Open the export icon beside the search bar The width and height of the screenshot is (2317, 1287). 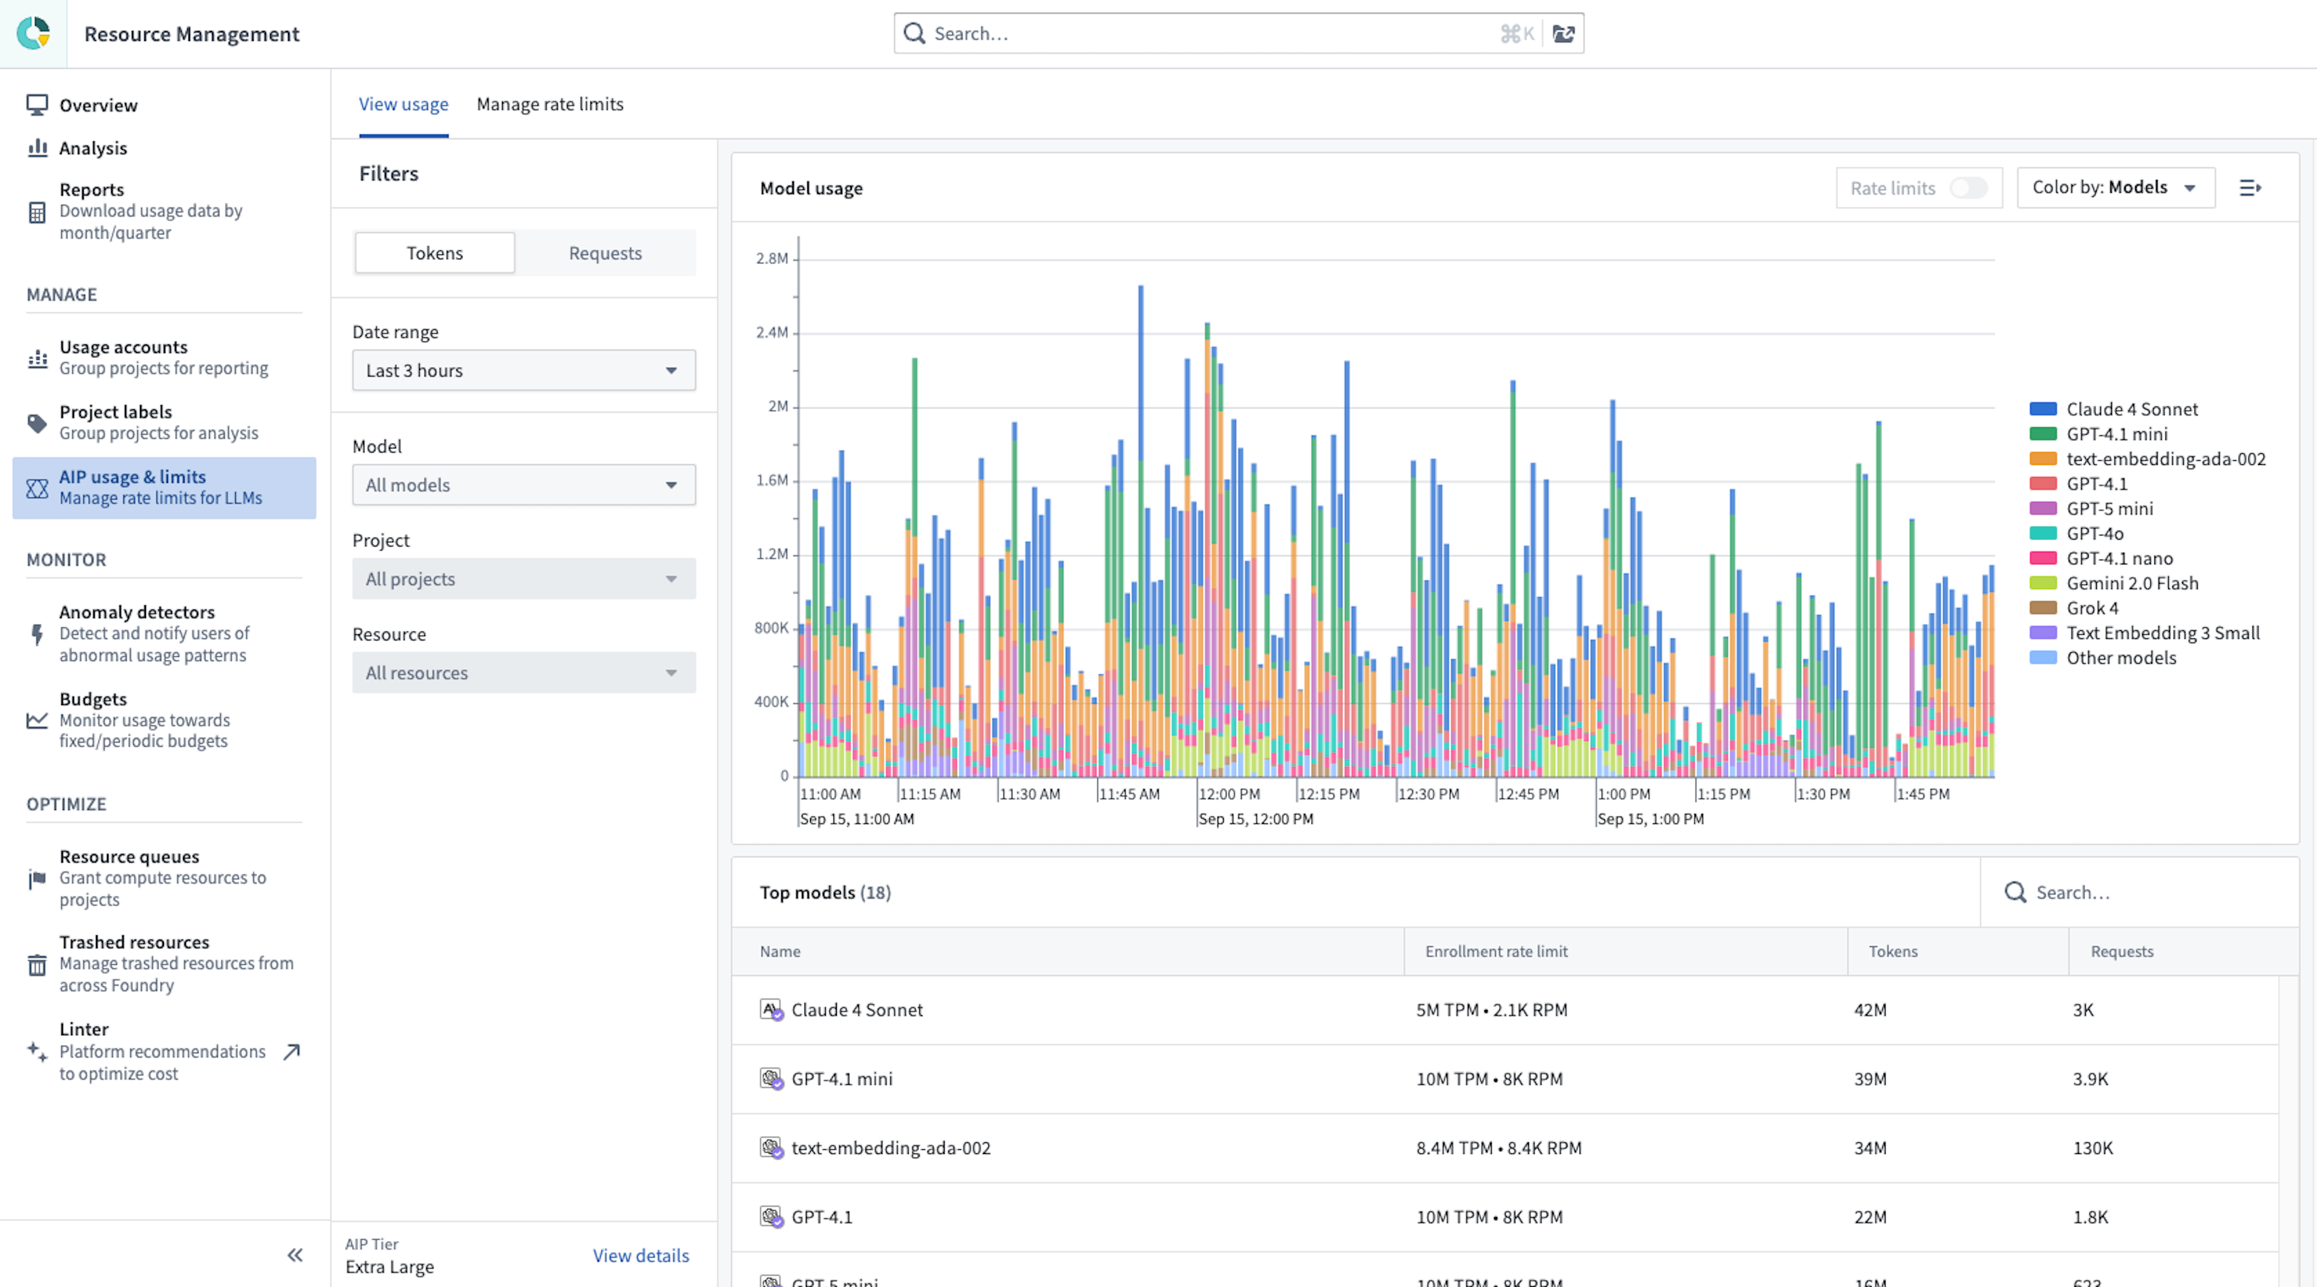1565,34
